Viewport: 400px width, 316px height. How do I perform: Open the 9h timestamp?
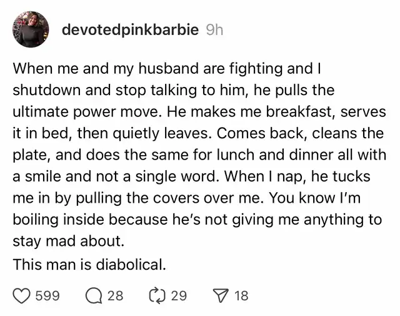(214, 31)
